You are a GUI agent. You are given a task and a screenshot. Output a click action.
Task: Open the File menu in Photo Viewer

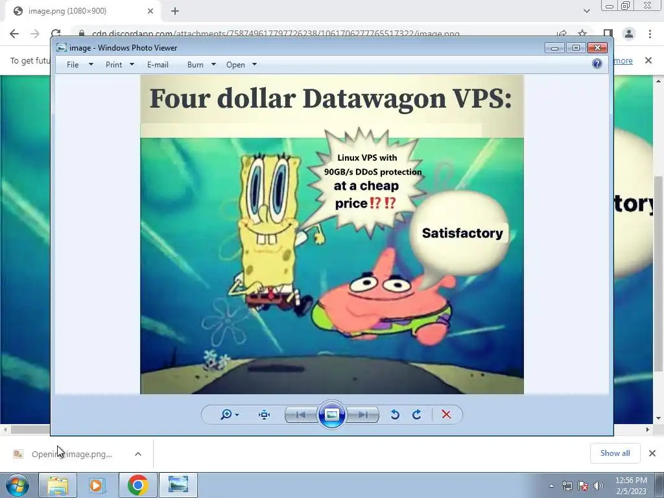[73, 64]
